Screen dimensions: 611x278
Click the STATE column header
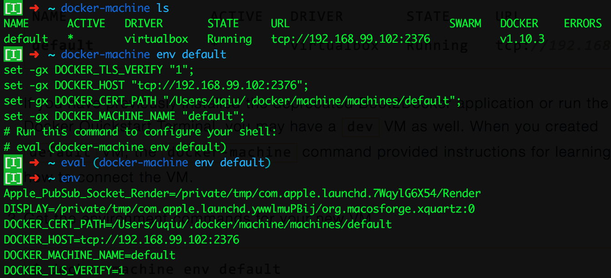tap(223, 24)
